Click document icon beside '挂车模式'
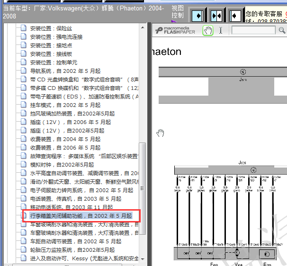 click(23, 105)
